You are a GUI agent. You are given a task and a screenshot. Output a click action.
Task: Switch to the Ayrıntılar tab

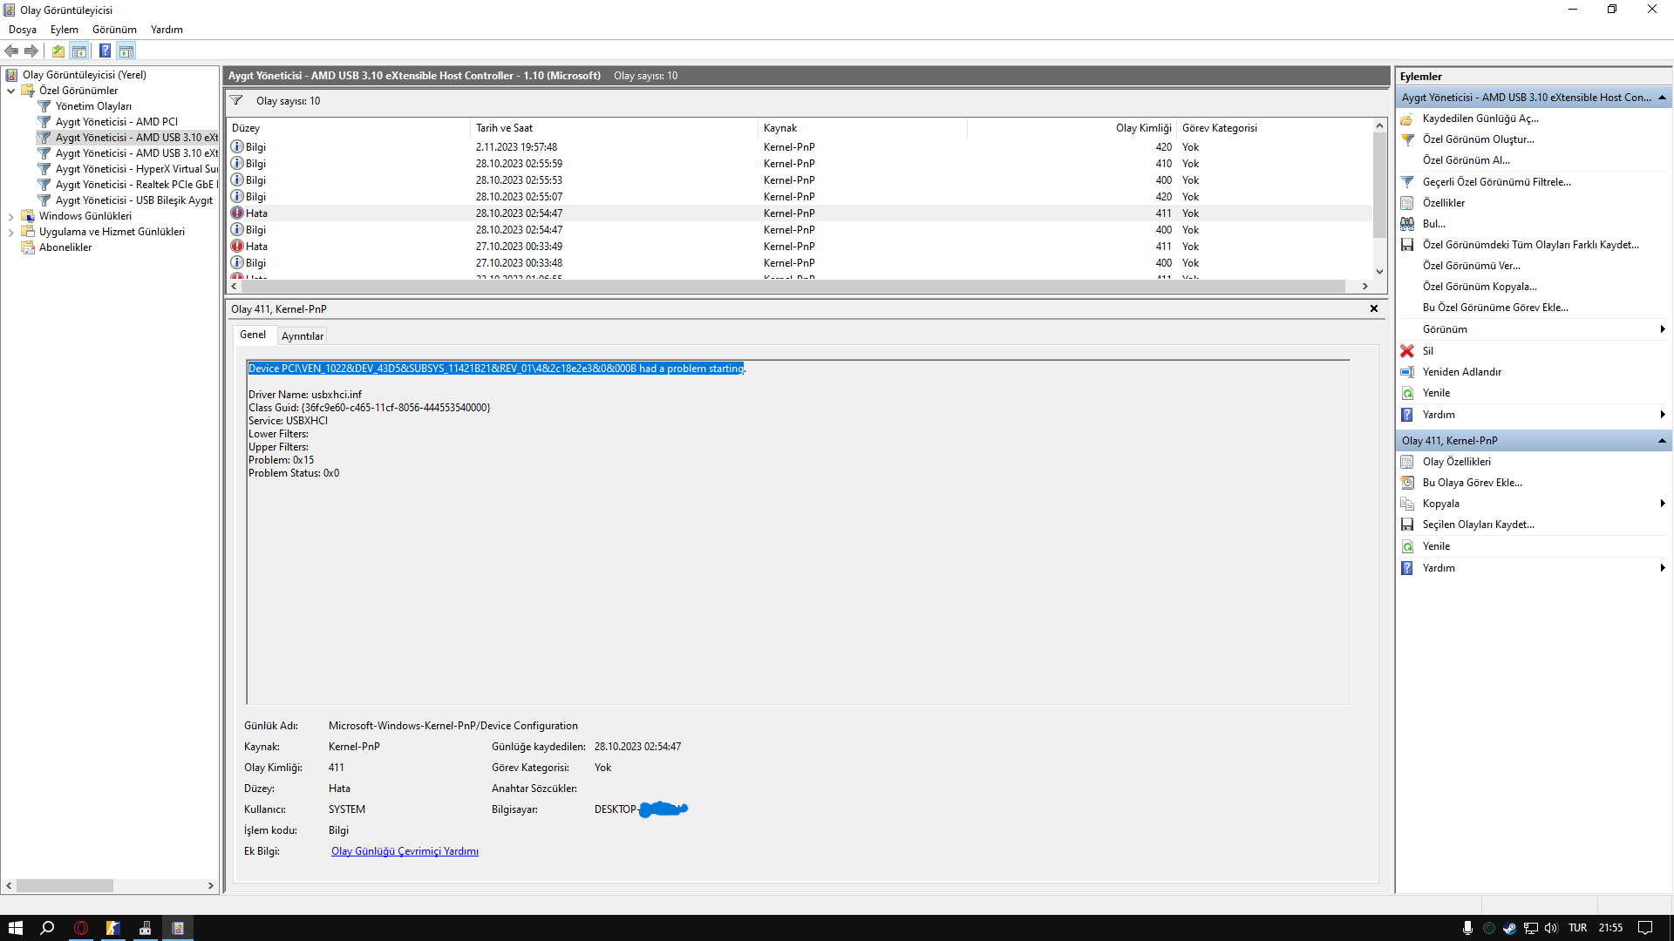302,336
